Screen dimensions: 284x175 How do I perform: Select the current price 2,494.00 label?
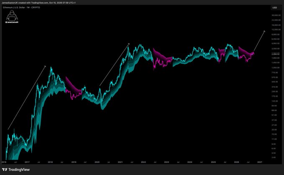click(x=276, y=54)
